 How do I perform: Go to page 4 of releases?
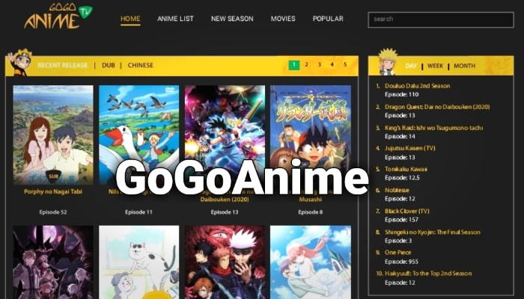point(332,65)
